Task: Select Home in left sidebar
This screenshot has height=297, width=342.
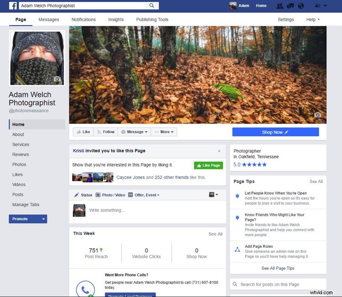Action: [x=37, y=124]
